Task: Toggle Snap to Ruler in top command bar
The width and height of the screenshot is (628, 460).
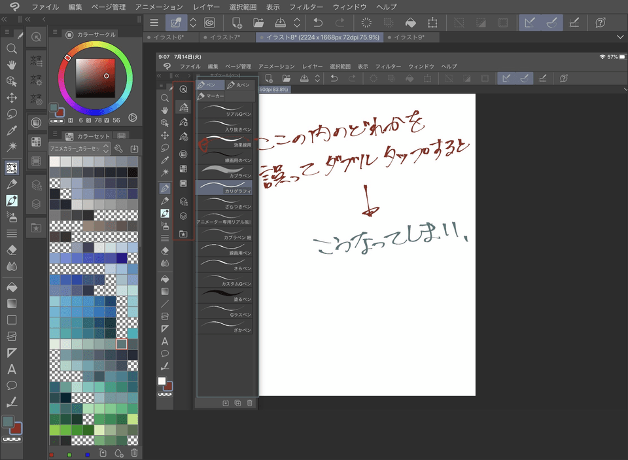Action: [530, 23]
